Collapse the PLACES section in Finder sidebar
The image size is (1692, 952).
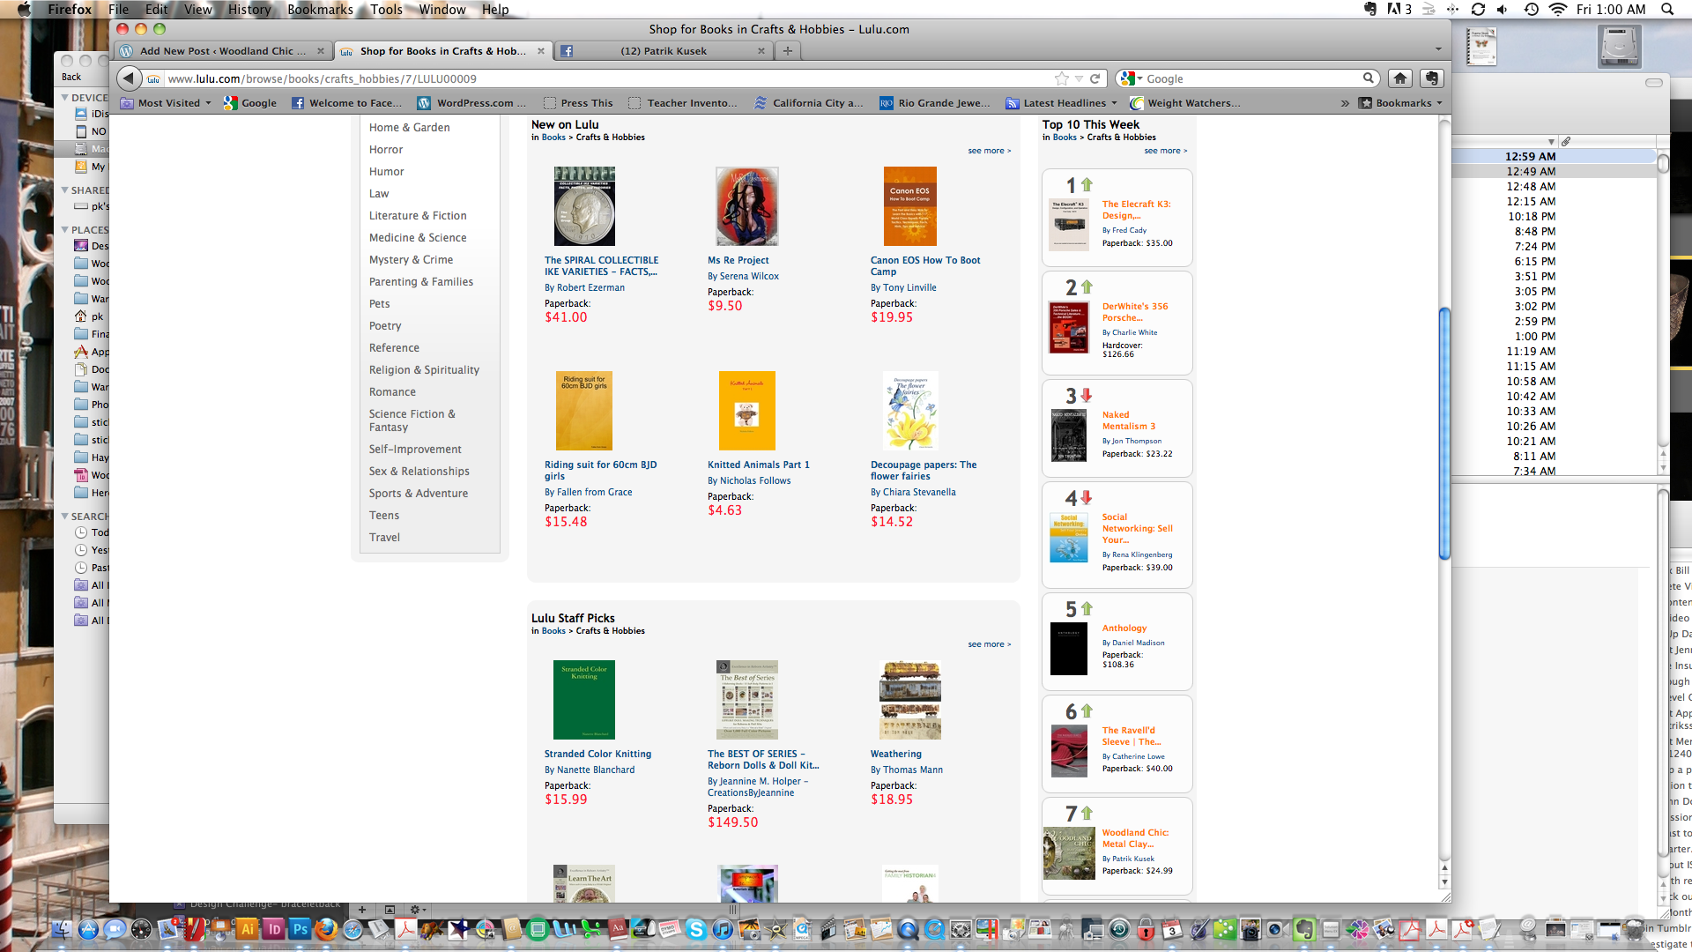[65, 230]
